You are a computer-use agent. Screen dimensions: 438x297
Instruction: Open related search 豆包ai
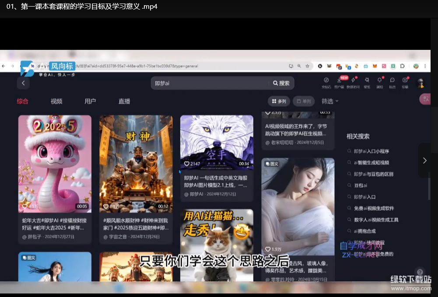click(361, 185)
